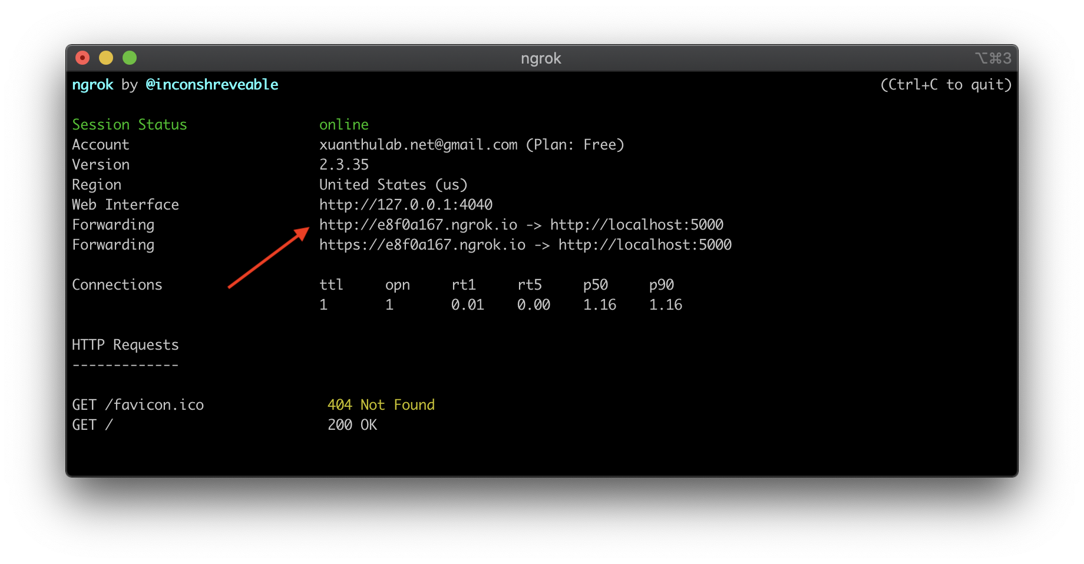Click the 'p90' column header
Image resolution: width=1084 pixels, height=564 pixels.
coord(662,286)
